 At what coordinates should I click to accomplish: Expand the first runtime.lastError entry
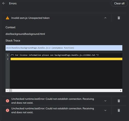105,101
